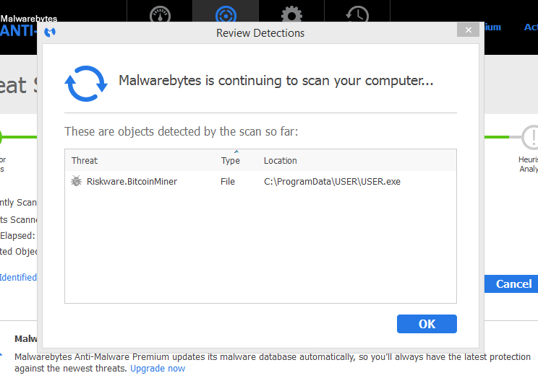Click the File type cell

[228, 182]
